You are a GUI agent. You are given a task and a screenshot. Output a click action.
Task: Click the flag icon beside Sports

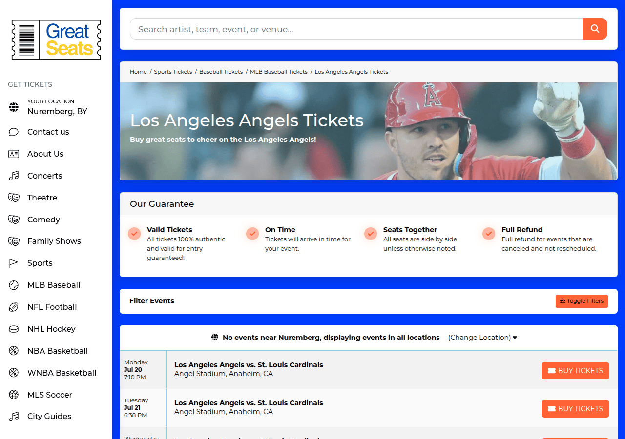pos(14,263)
